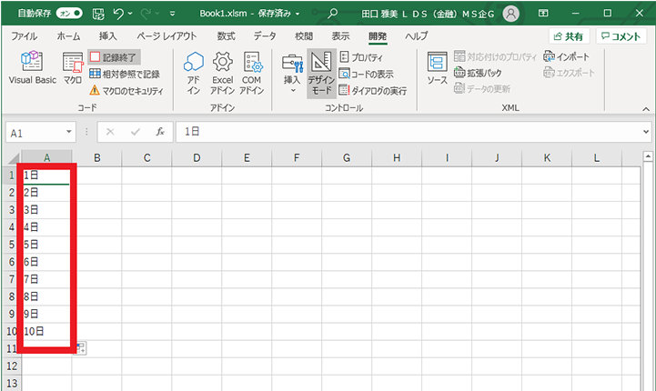Toggle デザインモード (Design Mode)
Screen dimensions: 656x391
coord(321,73)
